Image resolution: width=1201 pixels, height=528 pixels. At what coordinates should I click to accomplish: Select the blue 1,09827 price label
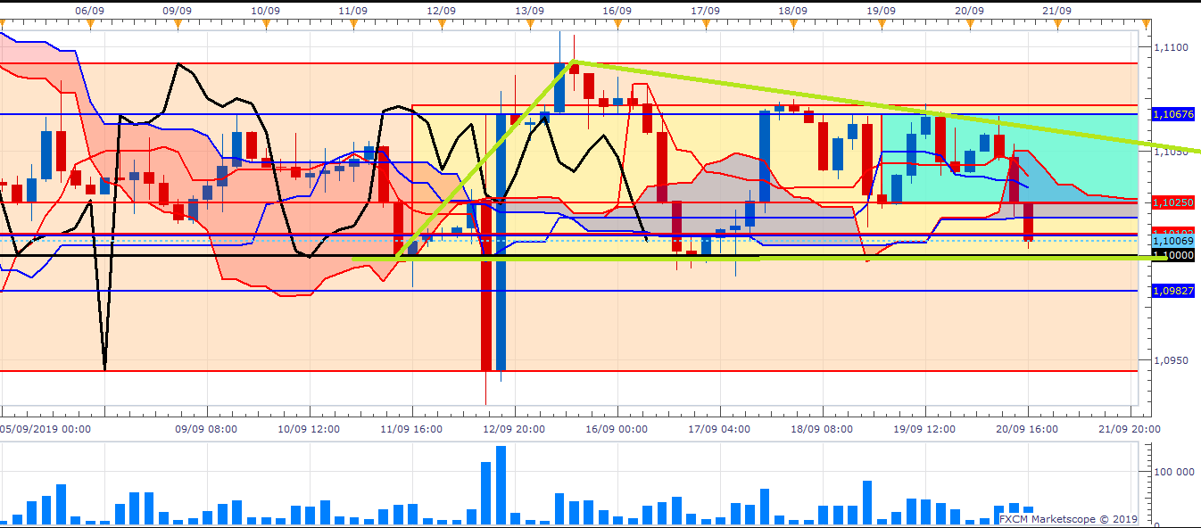click(x=1173, y=291)
